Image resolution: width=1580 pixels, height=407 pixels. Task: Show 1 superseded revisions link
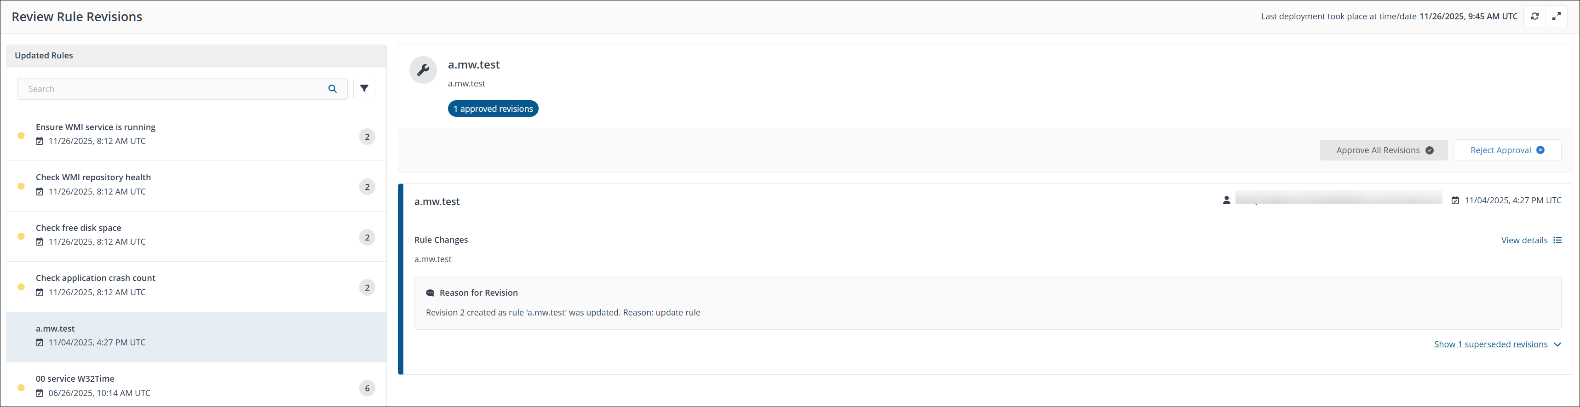tap(1490, 344)
